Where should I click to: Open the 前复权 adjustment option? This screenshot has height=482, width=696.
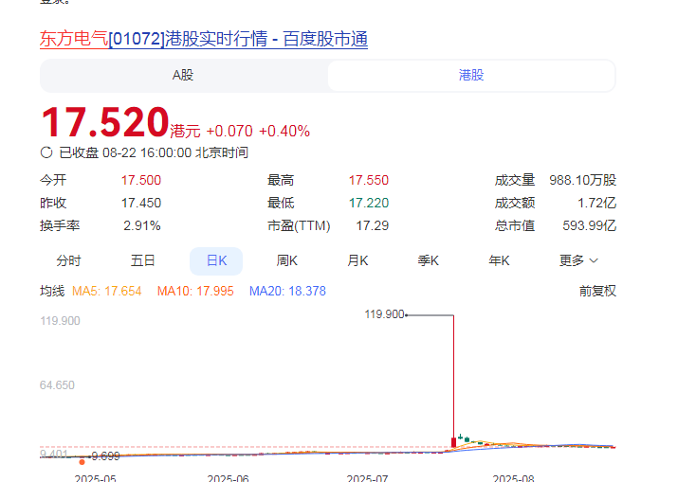click(597, 292)
